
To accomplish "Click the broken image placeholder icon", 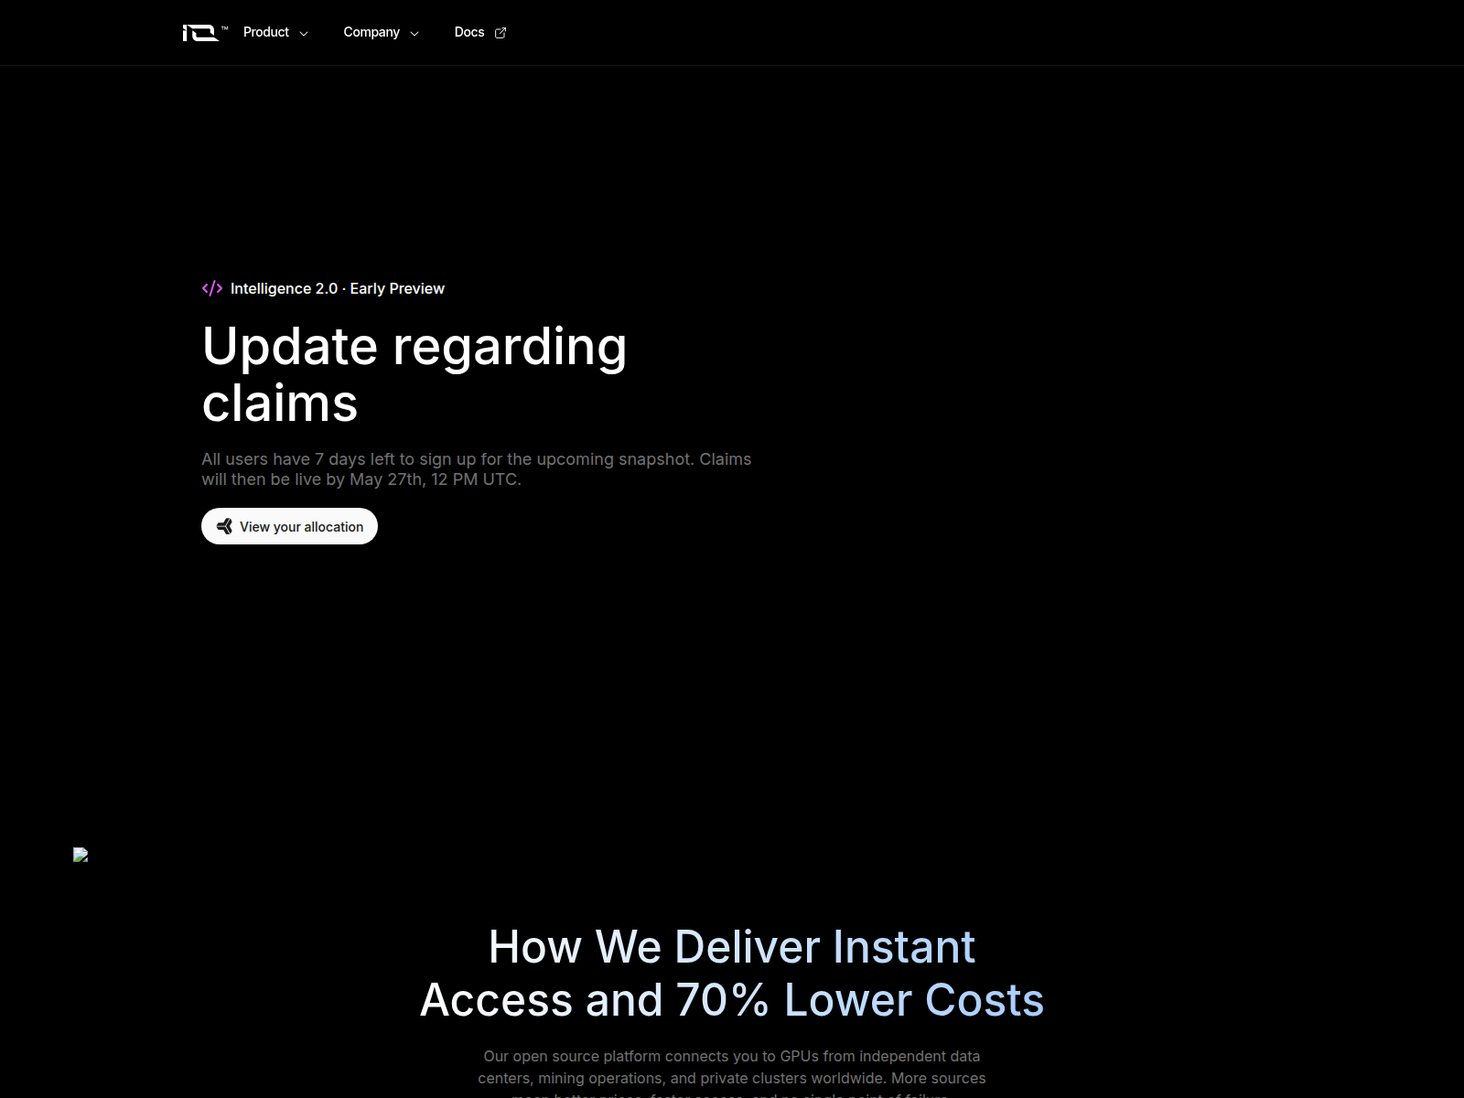I will coord(81,855).
